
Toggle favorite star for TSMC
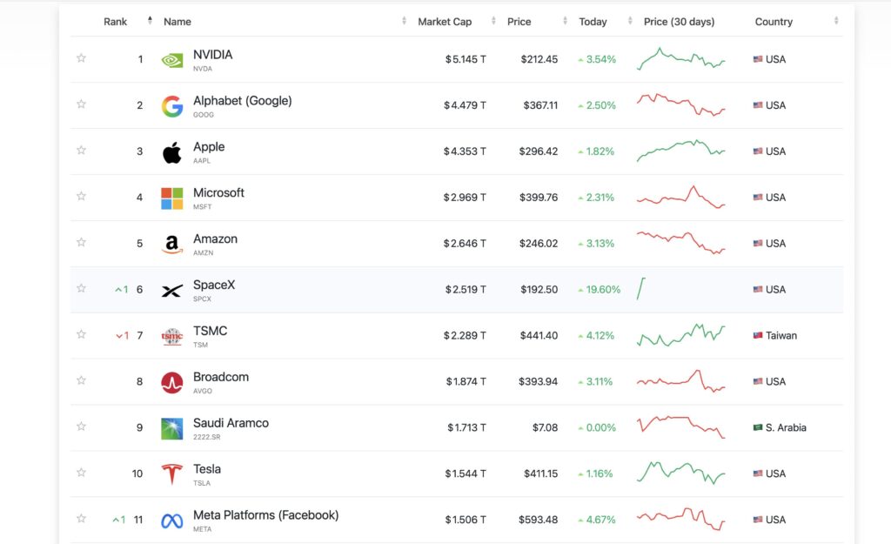click(81, 334)
